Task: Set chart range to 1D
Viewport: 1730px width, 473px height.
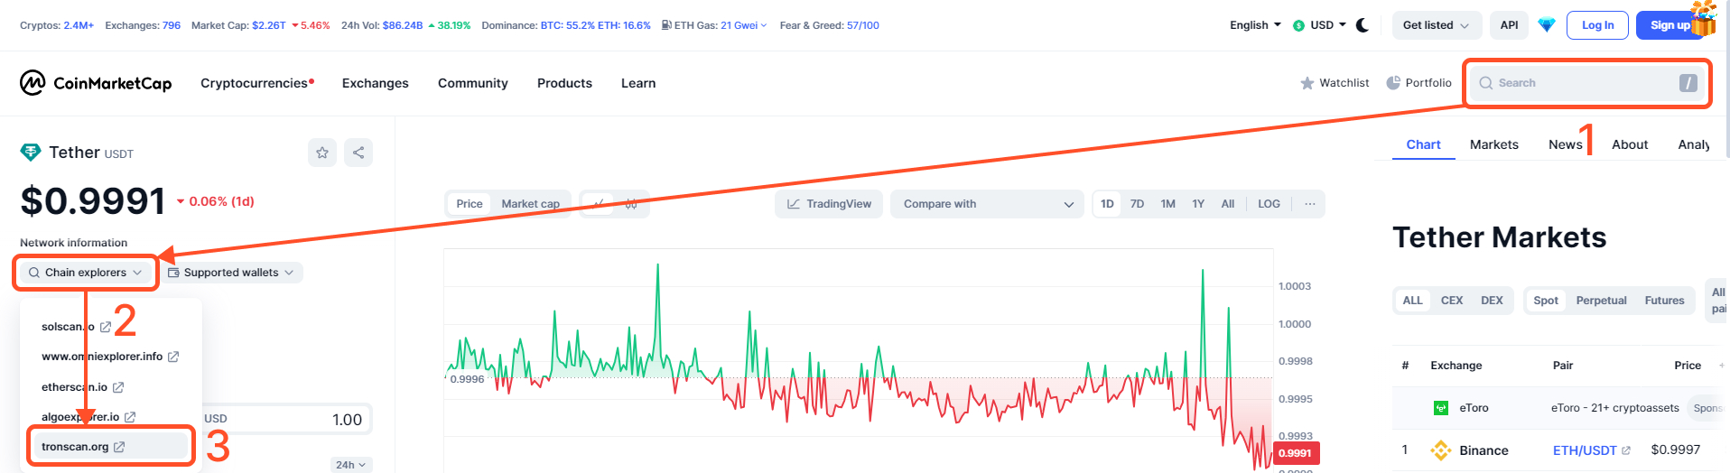Action: 1107,204
